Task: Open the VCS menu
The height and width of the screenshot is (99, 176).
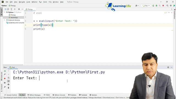Action: 50,2
